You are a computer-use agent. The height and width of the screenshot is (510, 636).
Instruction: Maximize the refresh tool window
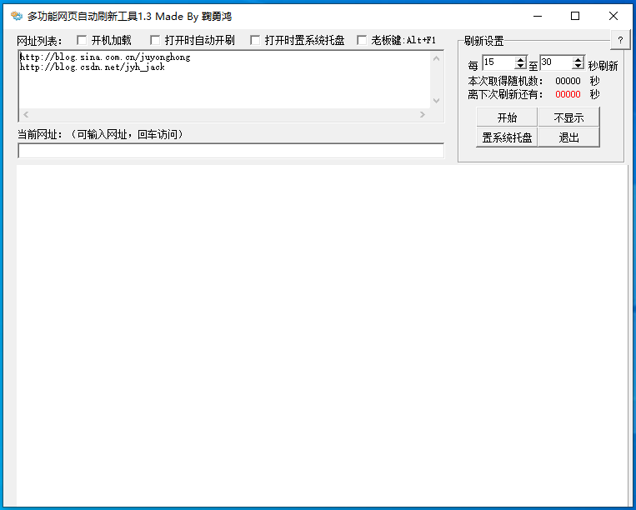(x=575, y=16)
